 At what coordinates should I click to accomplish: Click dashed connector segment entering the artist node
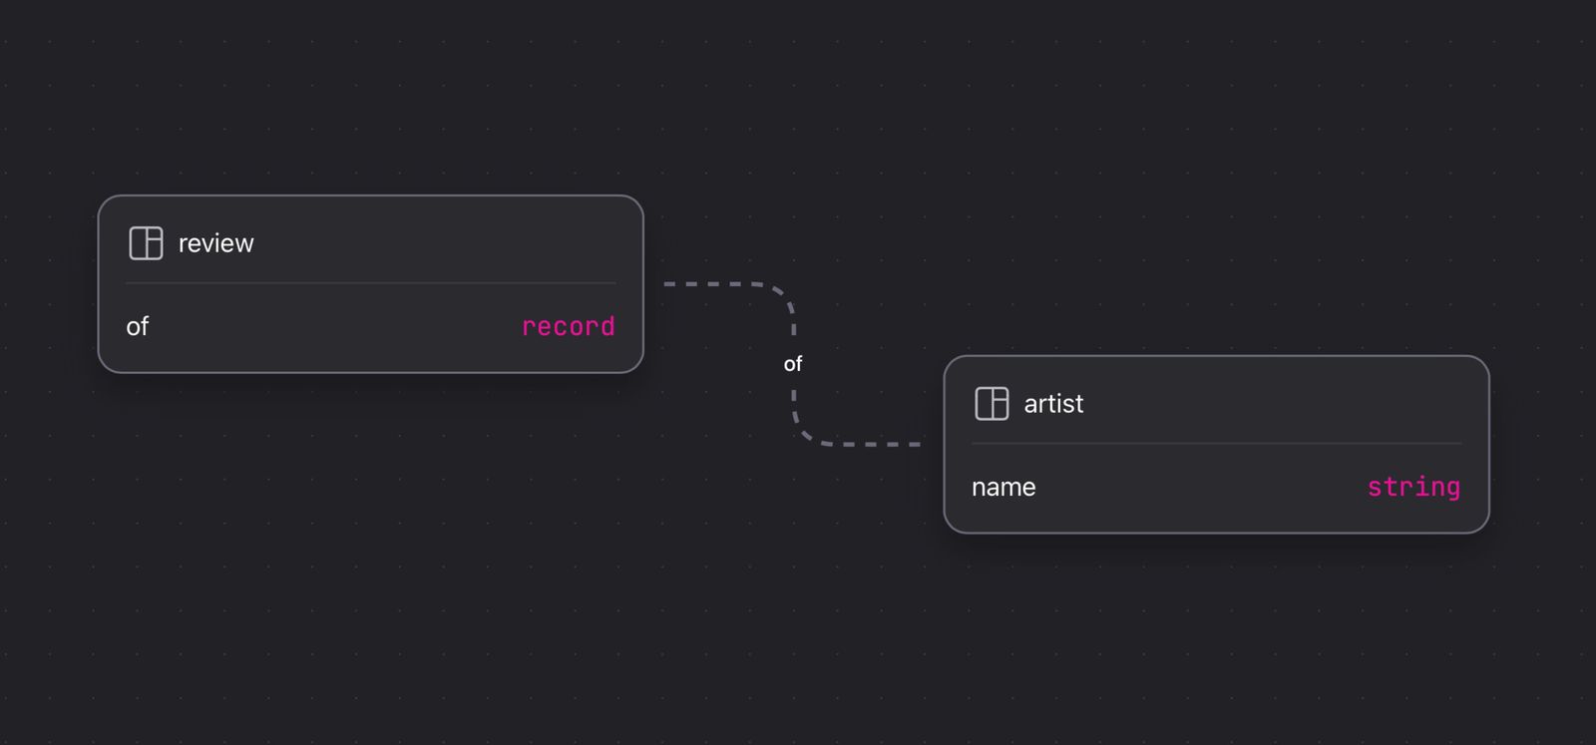[x=878, y=444]
